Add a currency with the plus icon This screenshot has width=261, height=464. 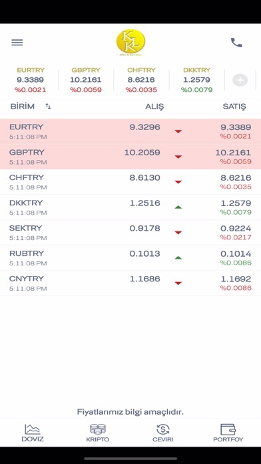point(240,80)
